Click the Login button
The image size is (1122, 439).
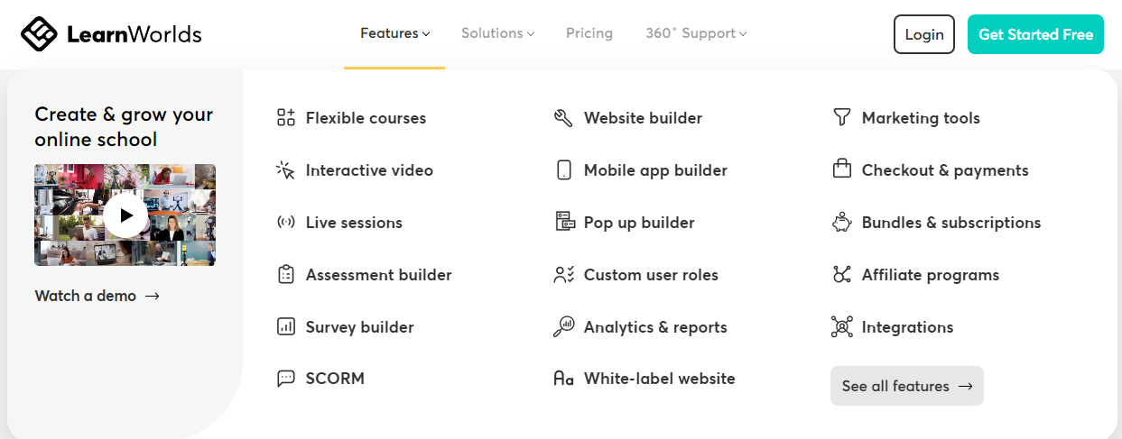924,34
